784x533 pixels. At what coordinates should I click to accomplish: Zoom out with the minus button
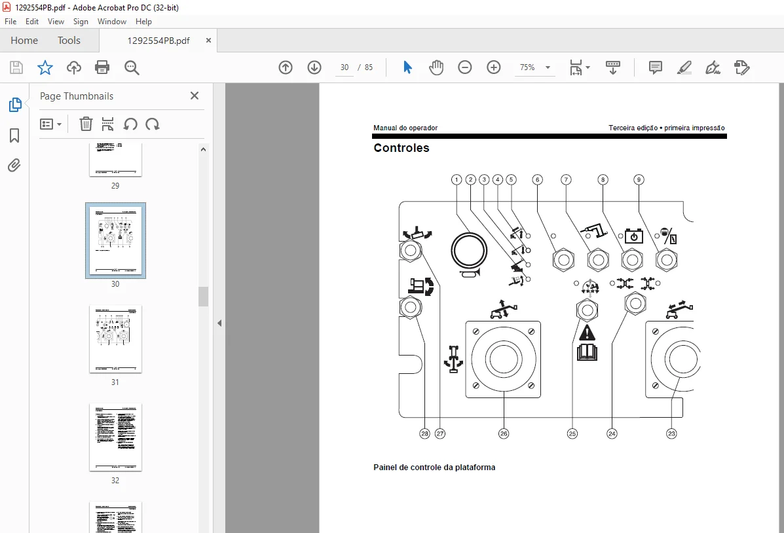point(465,67)
